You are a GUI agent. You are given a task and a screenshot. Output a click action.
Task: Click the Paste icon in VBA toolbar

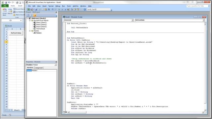[46, 10]
